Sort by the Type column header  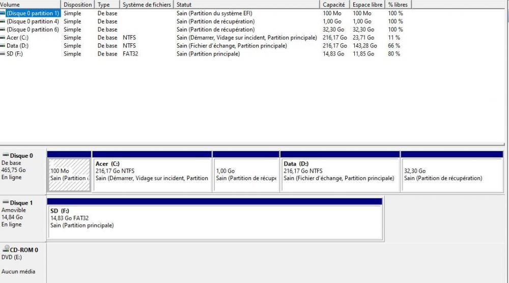point(107,5)
